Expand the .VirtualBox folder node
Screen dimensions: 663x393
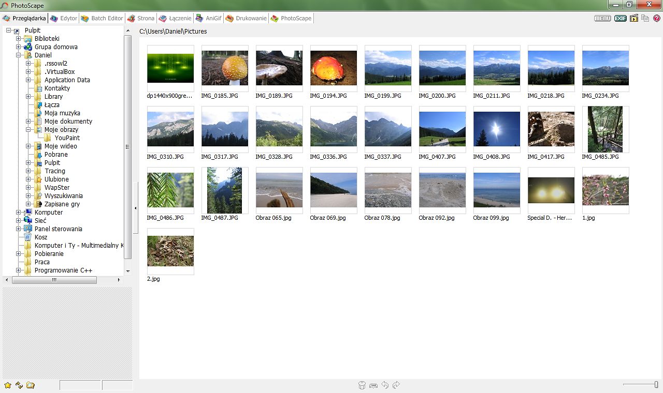(x=28, y=72)
